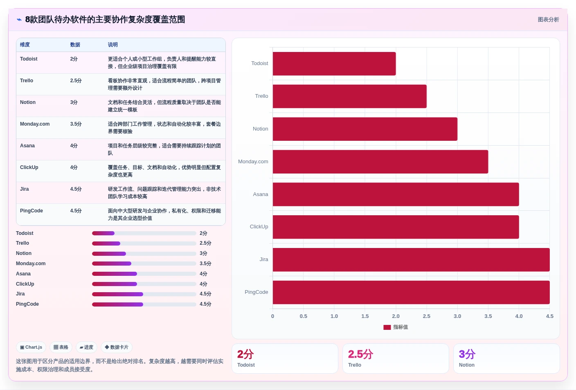Click the 3.5分 value beside Monday.com progress bar
The height and width of the screenshot is (390, 576).
coord(205,264)
